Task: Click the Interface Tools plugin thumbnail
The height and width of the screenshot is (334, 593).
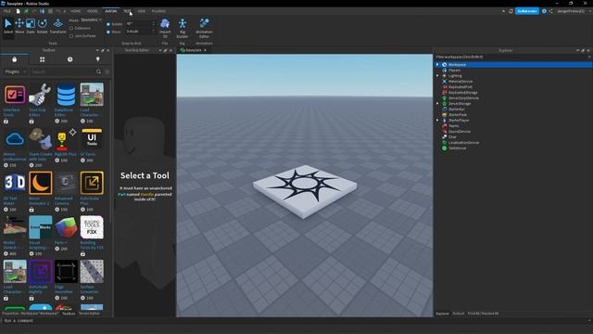Action: pyautogui.click(x=15, y=95)
